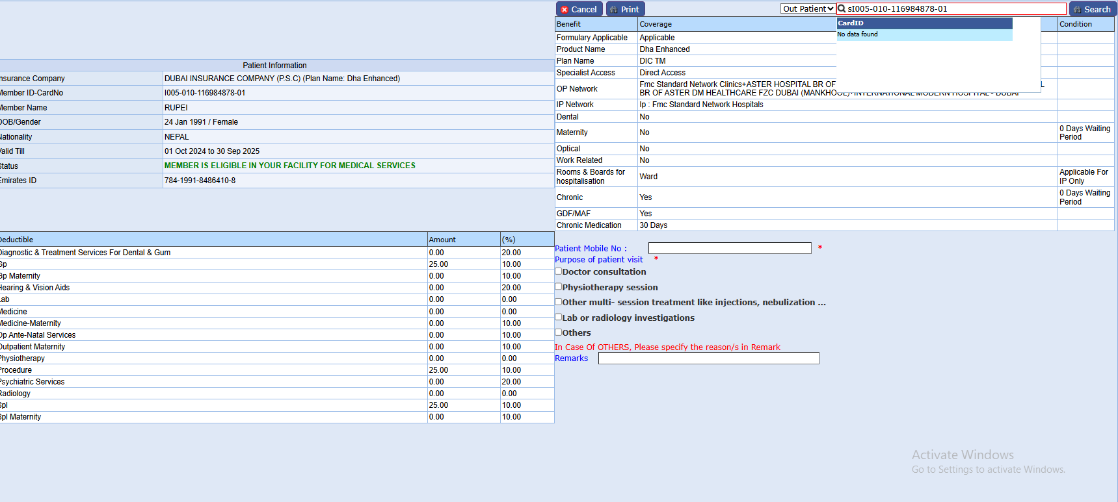Click the green member eligibility status text
Viewport: 1118px width, 502px height.
[289, 166]
